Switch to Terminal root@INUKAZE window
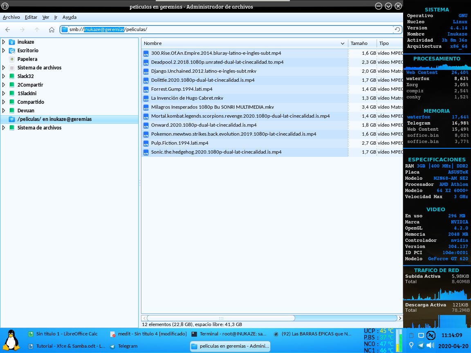 pos(229,334)
